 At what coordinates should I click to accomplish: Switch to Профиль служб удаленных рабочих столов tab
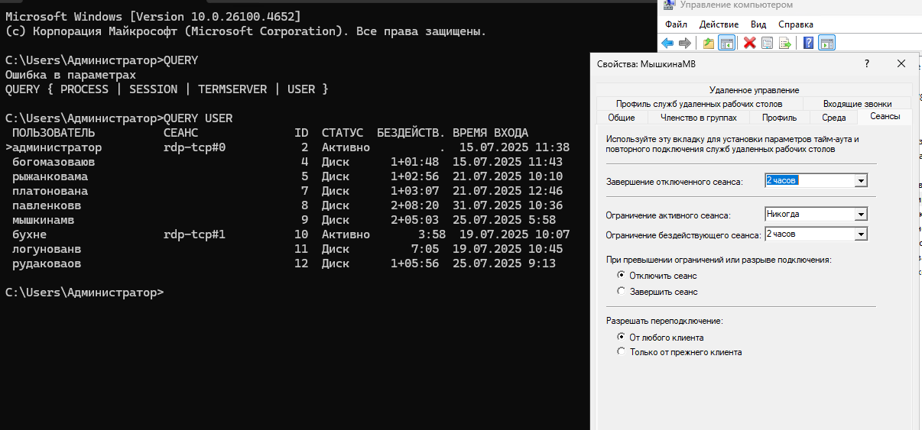(700, 103)
